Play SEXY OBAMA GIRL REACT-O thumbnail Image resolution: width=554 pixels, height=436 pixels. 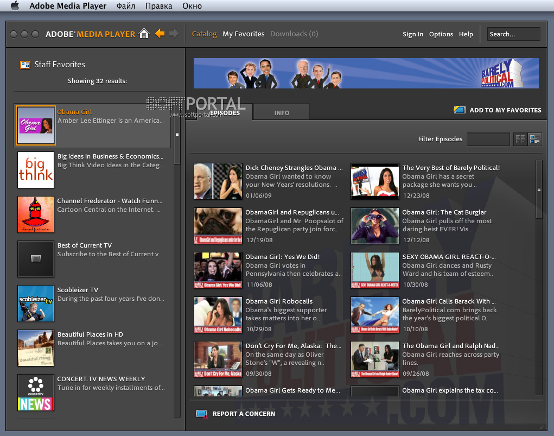coord(375,270)
